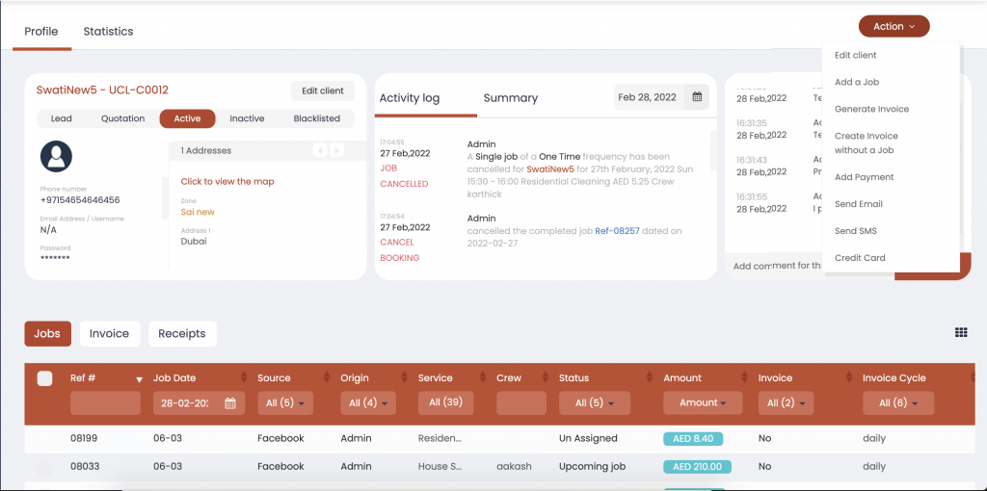Switch to the Receipts tab
Screen dimensions: 987x491
pos(182,333)
